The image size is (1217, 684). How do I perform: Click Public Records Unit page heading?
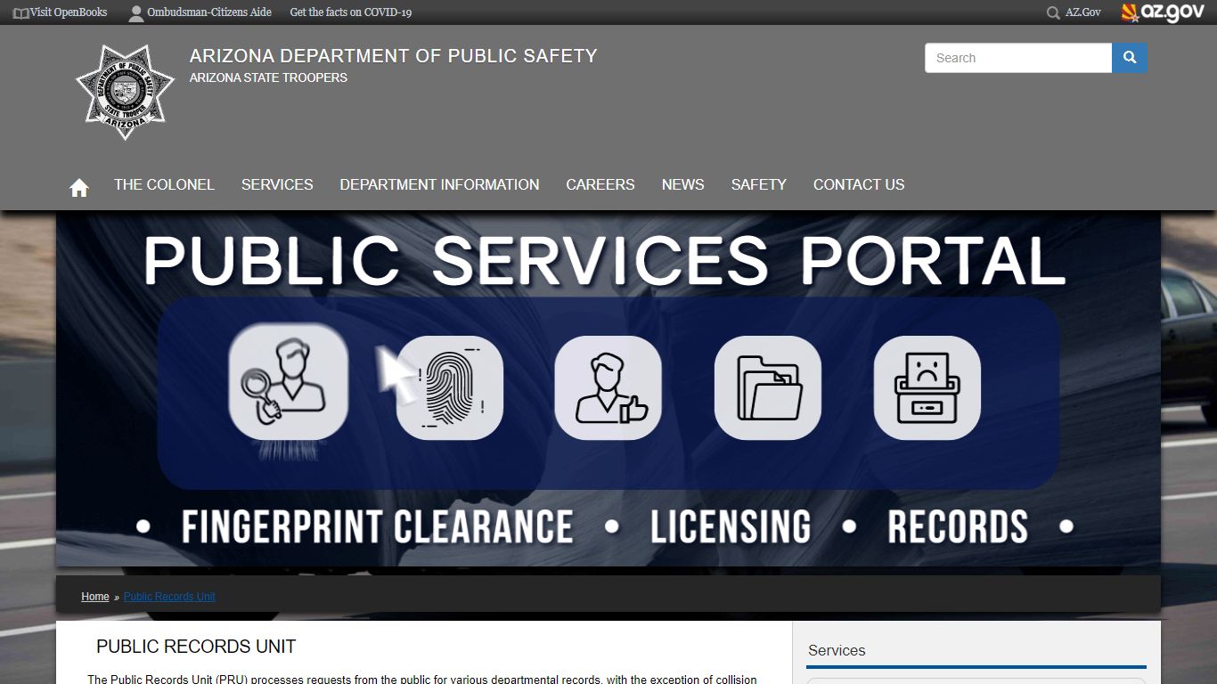pyautogui.click(x=196, y=647)
